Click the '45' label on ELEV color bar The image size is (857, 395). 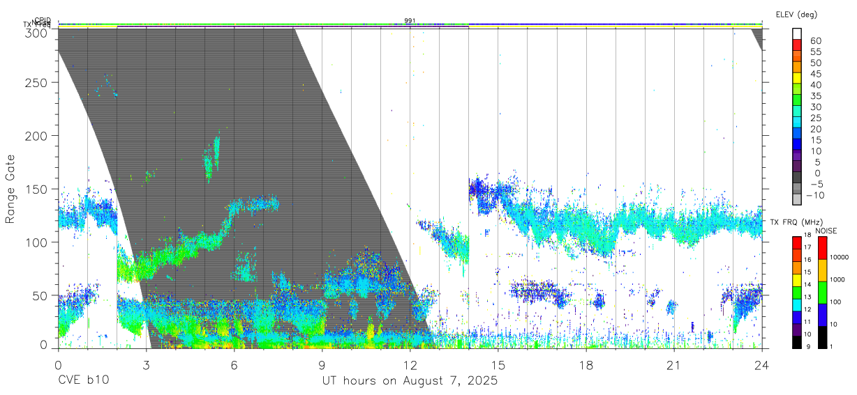(x=815, y=74)
